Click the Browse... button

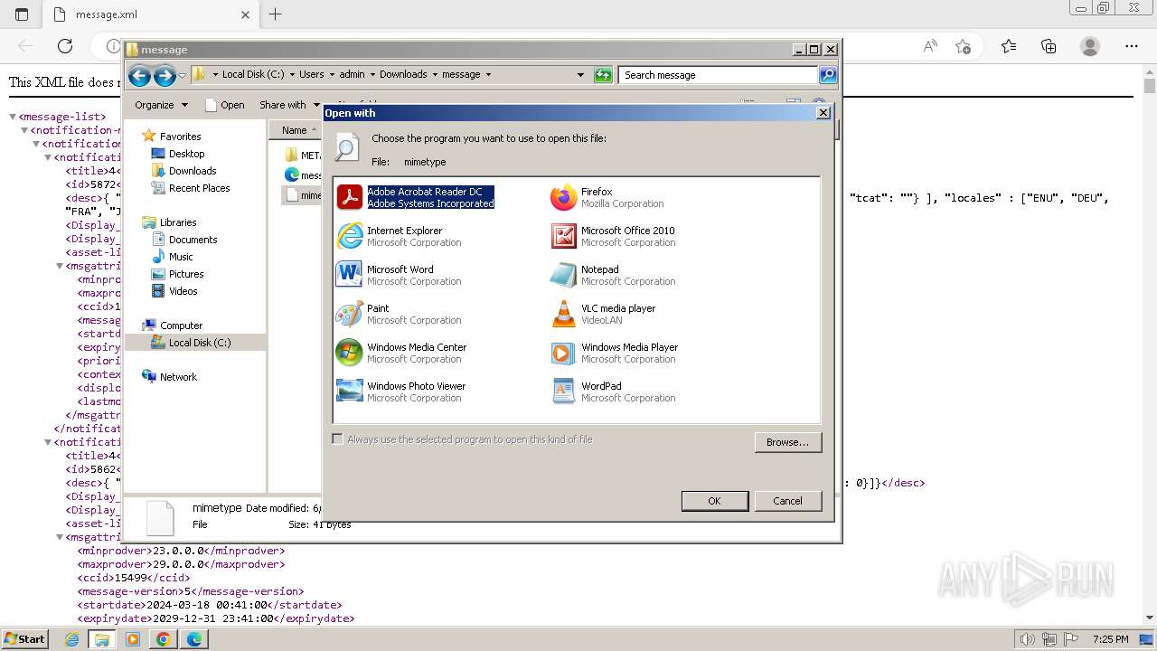pos(787,442)
